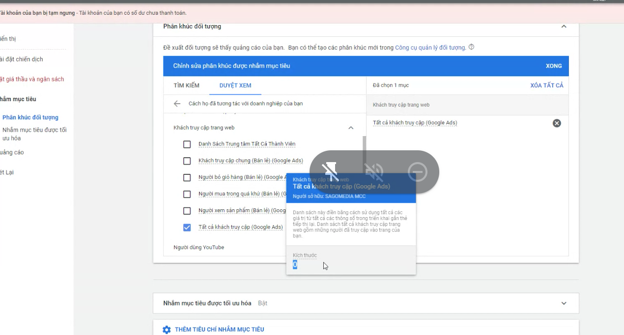624x335 pixels.
Task: Open Nhắm mục tiêu sidebar section
Action: click(18, 99)
